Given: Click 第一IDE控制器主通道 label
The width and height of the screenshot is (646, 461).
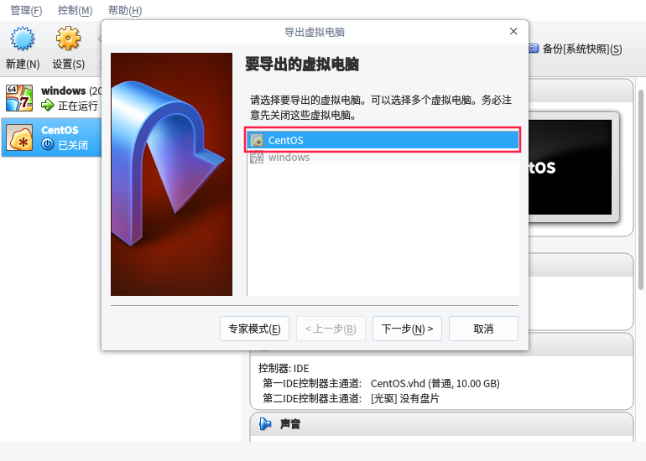Looking at the screenshot, I should (x=312, y=384).
